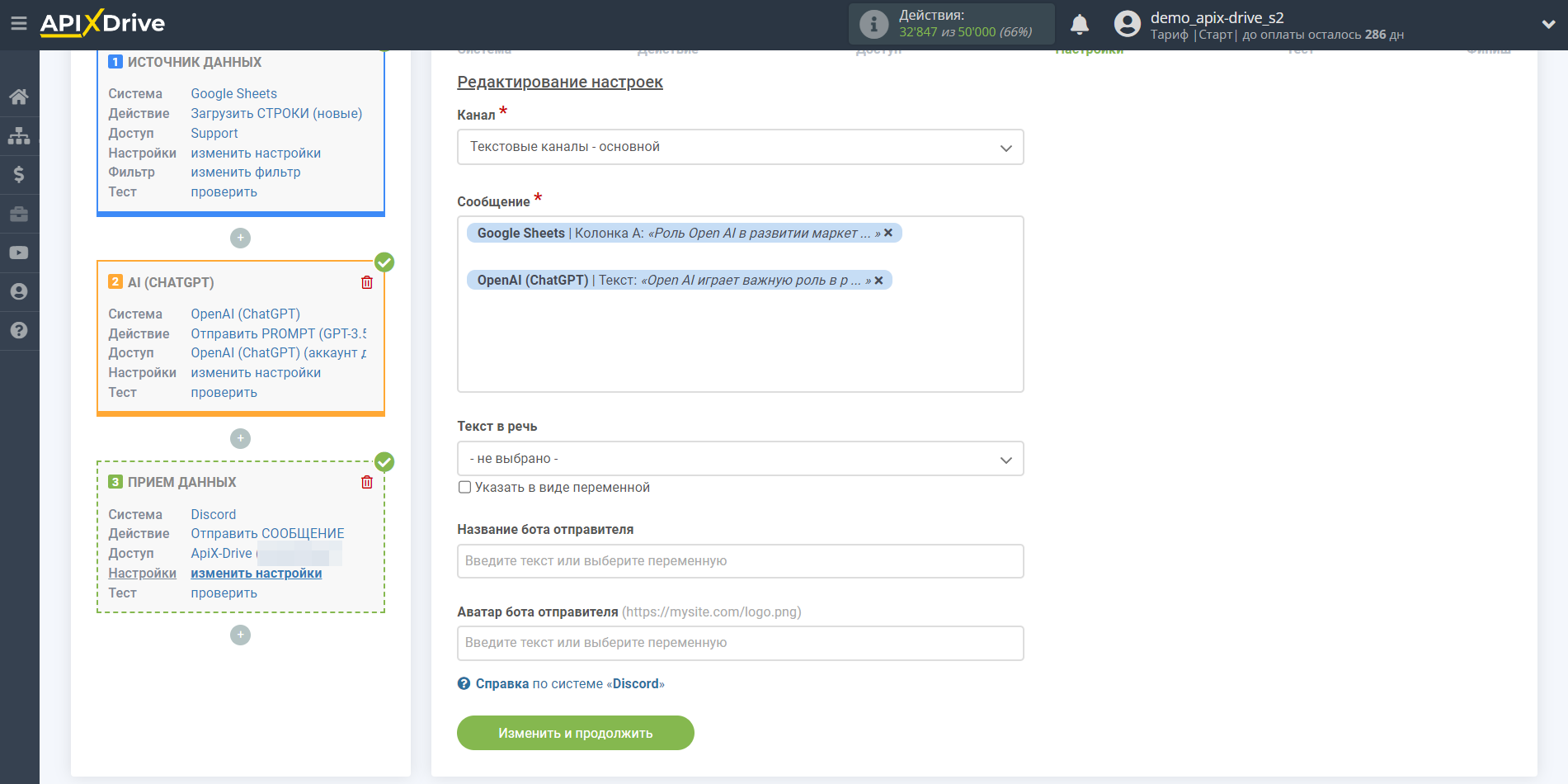Click Отправить СООБЩЕНИЕ action link
The image size is (1568, 784).
[268, 533]
